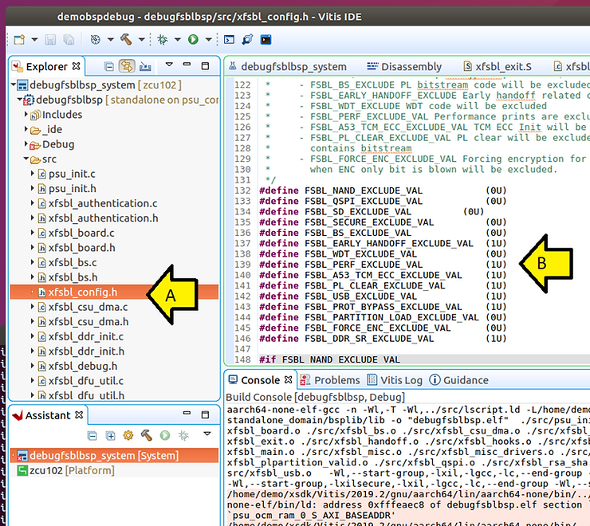Screen dimensions: 590x526
Task: Switch to Disassembly editor tab
Action: (404, 67)
